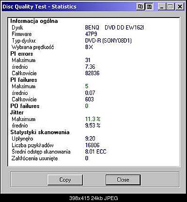The image size is (187, 202).
Task: Select the scan interval 8.01 ECC
Action: point(95,152)
